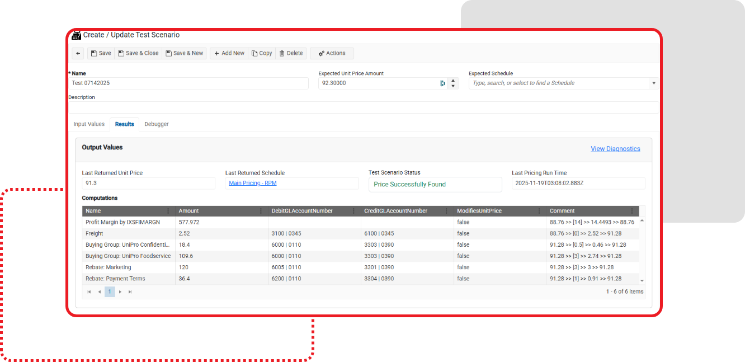Open the Amount column options menu

pos(261,211)
